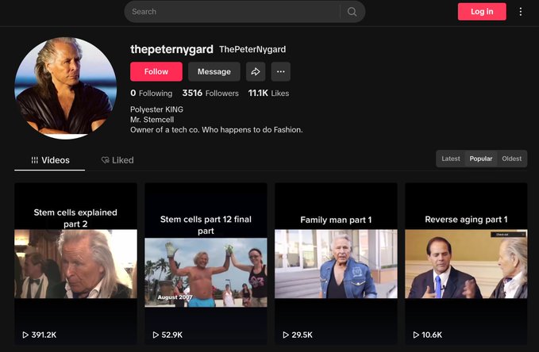Sort videos by Popular
539x352 pixels.
click(x=480, y=159)
